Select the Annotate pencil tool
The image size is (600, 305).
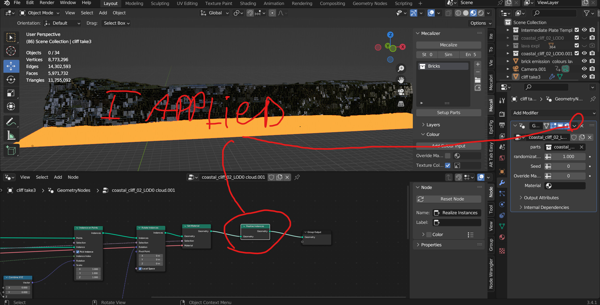(x=11, y=122)
